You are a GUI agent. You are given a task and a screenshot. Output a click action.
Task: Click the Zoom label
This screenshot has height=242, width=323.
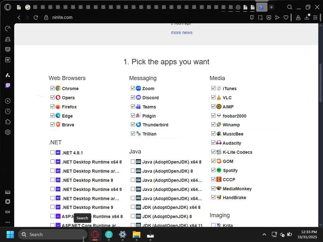click(148, 89)
